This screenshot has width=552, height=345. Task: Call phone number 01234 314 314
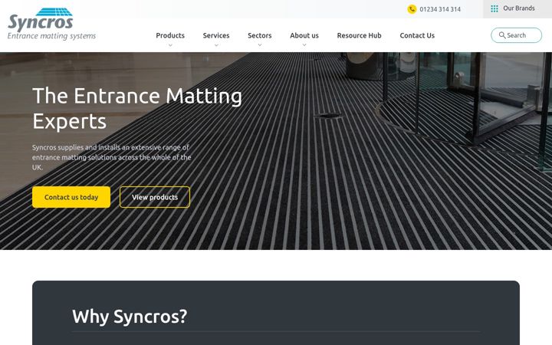coord(440,9)
